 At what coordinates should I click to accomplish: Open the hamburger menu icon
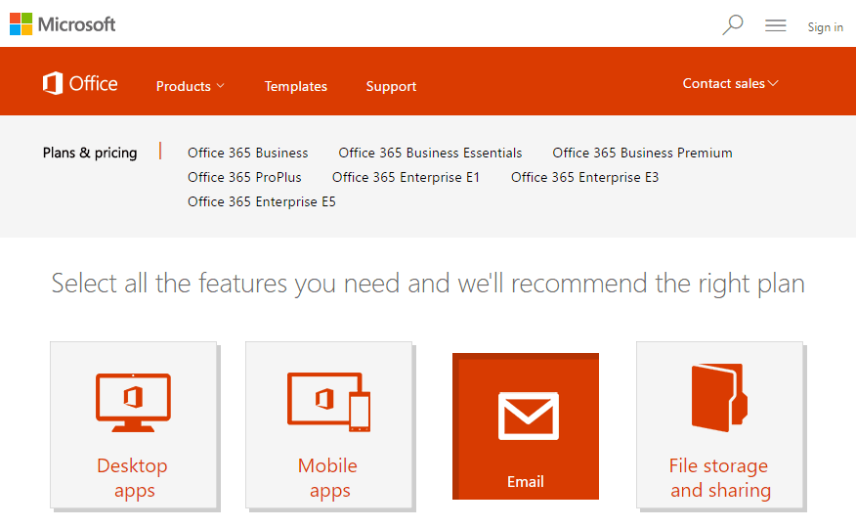click(x=775, y=25)
